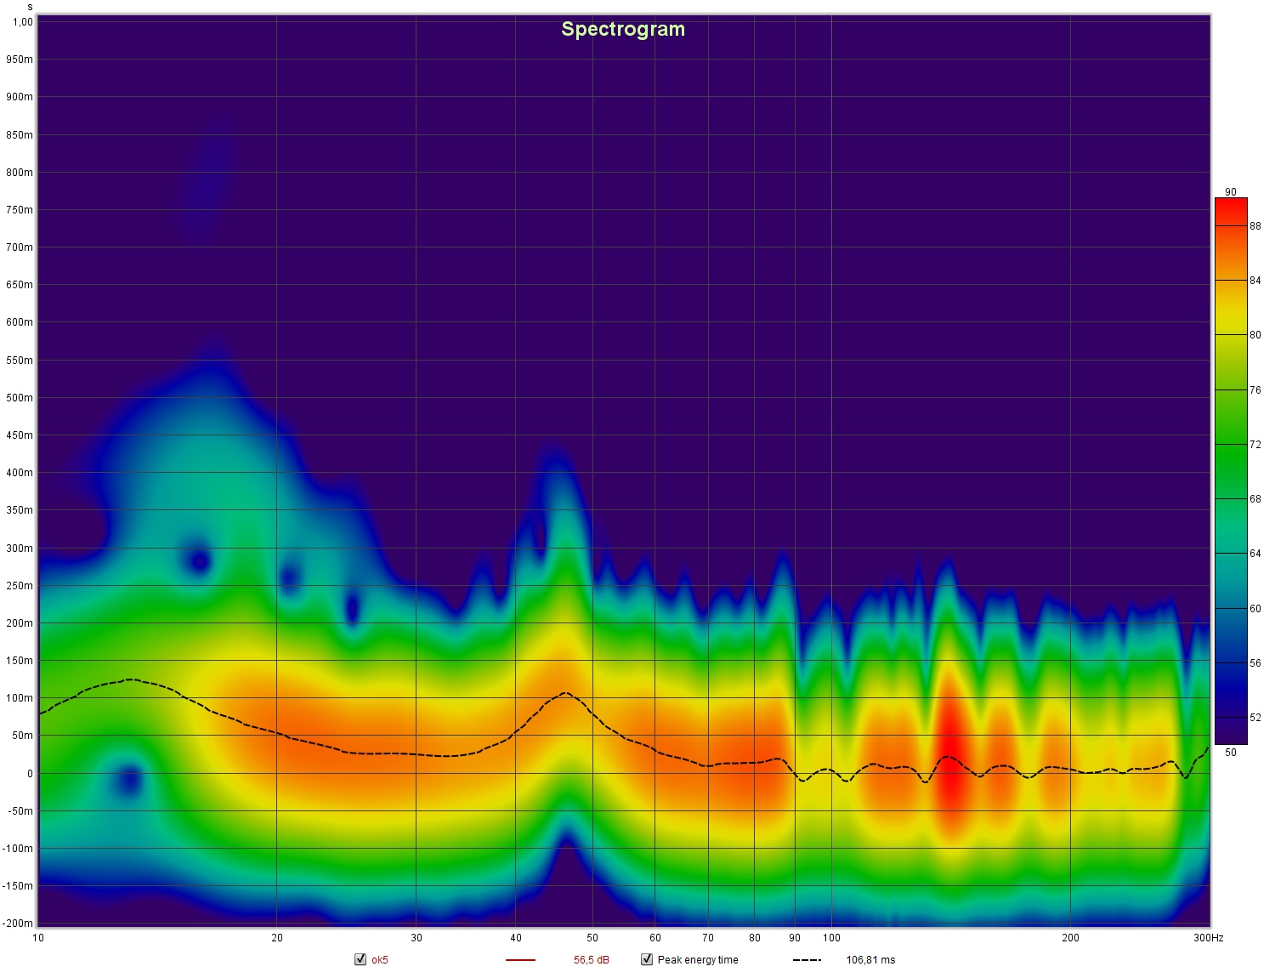Screen dimensions: 1275x972
Task: Click the 10 Hz frequency axis label
Action: [38, 938]
